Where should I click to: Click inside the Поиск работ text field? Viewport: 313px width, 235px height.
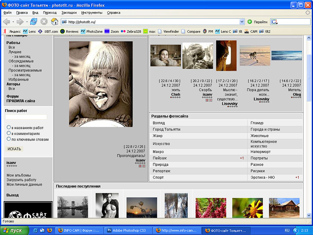[26, 117]
